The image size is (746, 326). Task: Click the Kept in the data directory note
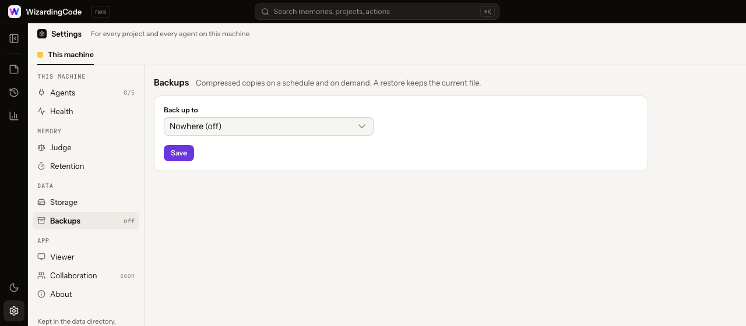coord(76,321)
